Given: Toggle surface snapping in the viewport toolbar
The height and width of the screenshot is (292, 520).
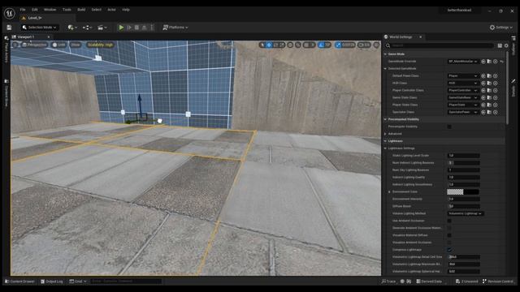Looking at the screenshot, I should point(298,45).
